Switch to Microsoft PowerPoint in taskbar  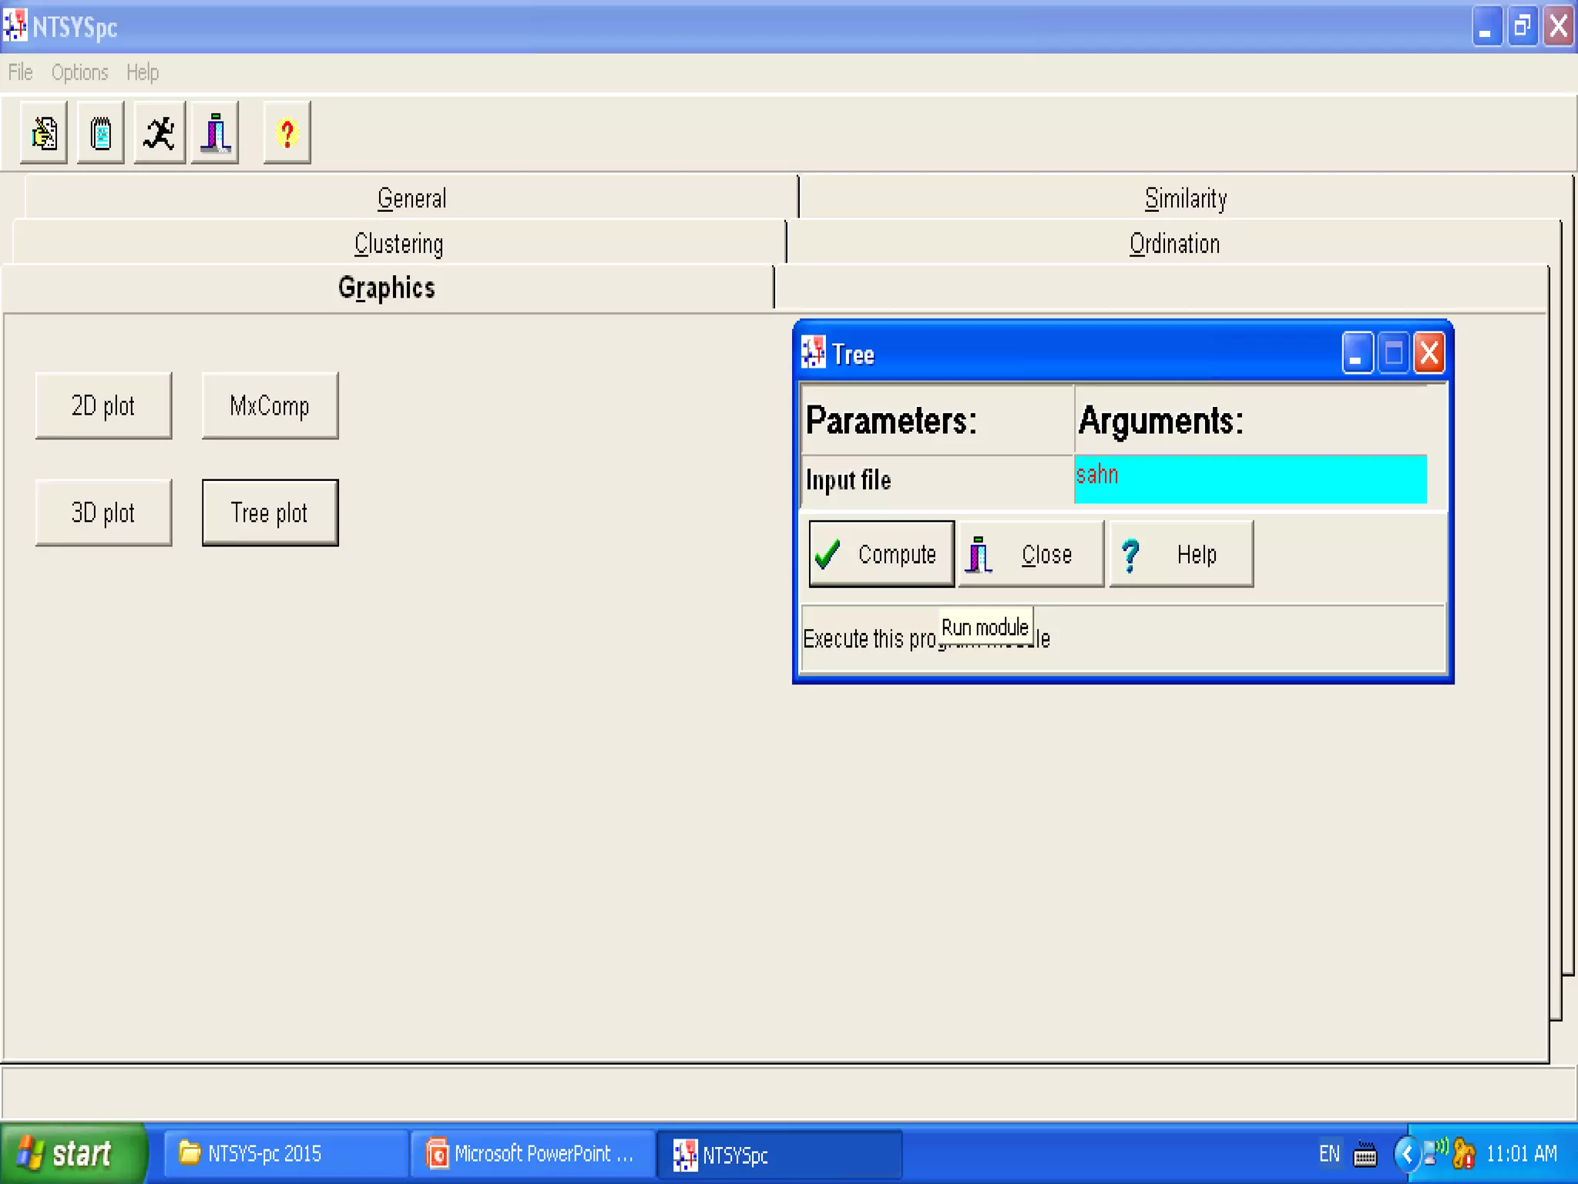coord(532,1154)
